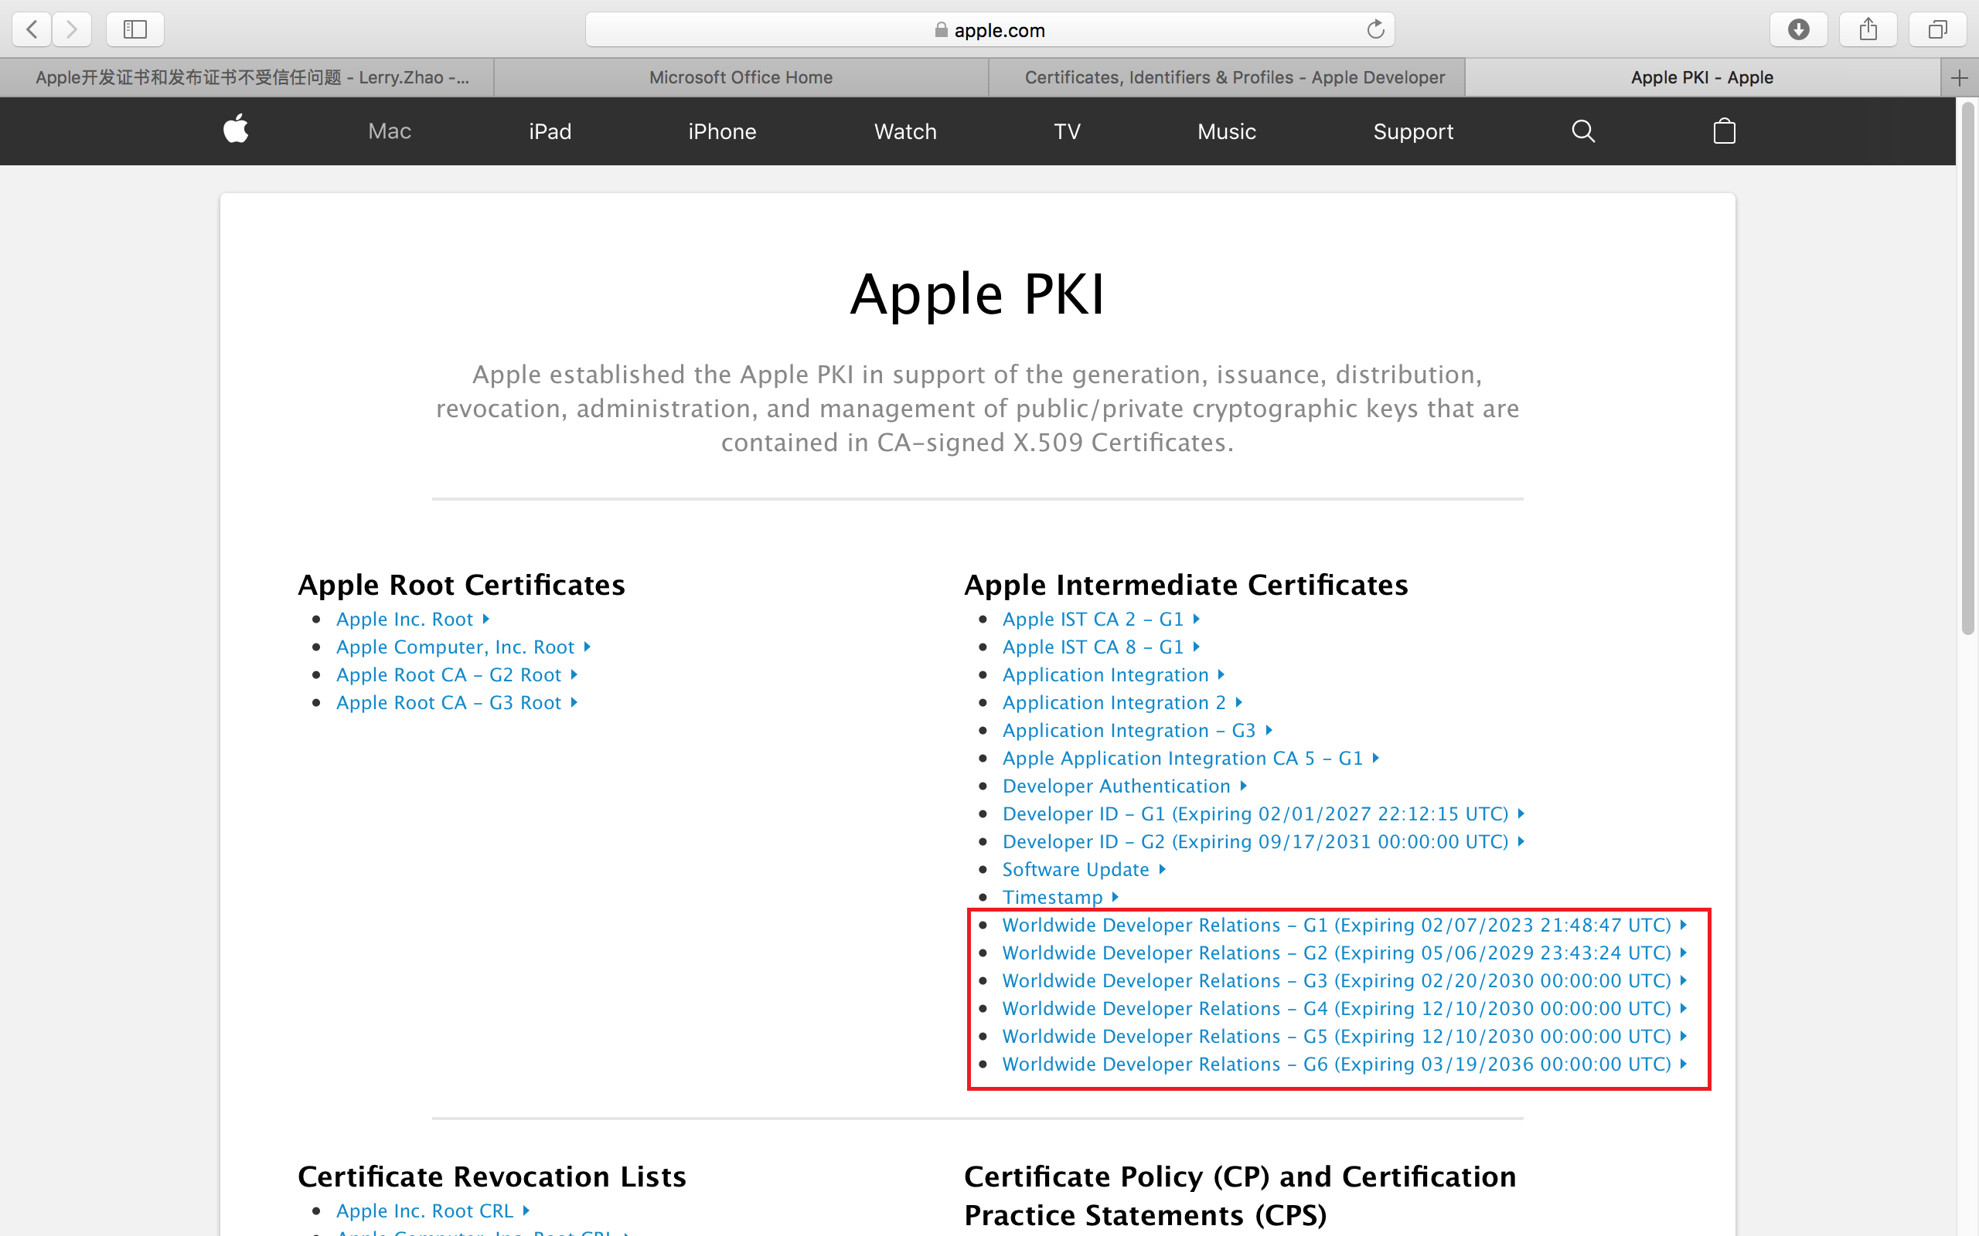Open the Apple site search magnifier
The height and width of the screenshot is (1236, 1979).
(x=1583, y=131)
